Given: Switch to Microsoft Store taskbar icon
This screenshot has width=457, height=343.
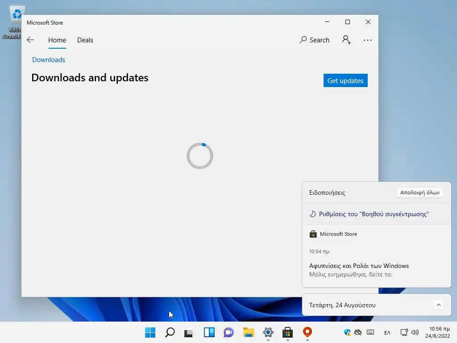Looking at the screenshot, I should point(287,332).
